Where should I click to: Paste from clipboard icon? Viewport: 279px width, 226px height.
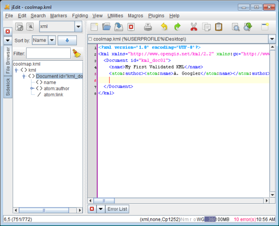tap(219, 27)
